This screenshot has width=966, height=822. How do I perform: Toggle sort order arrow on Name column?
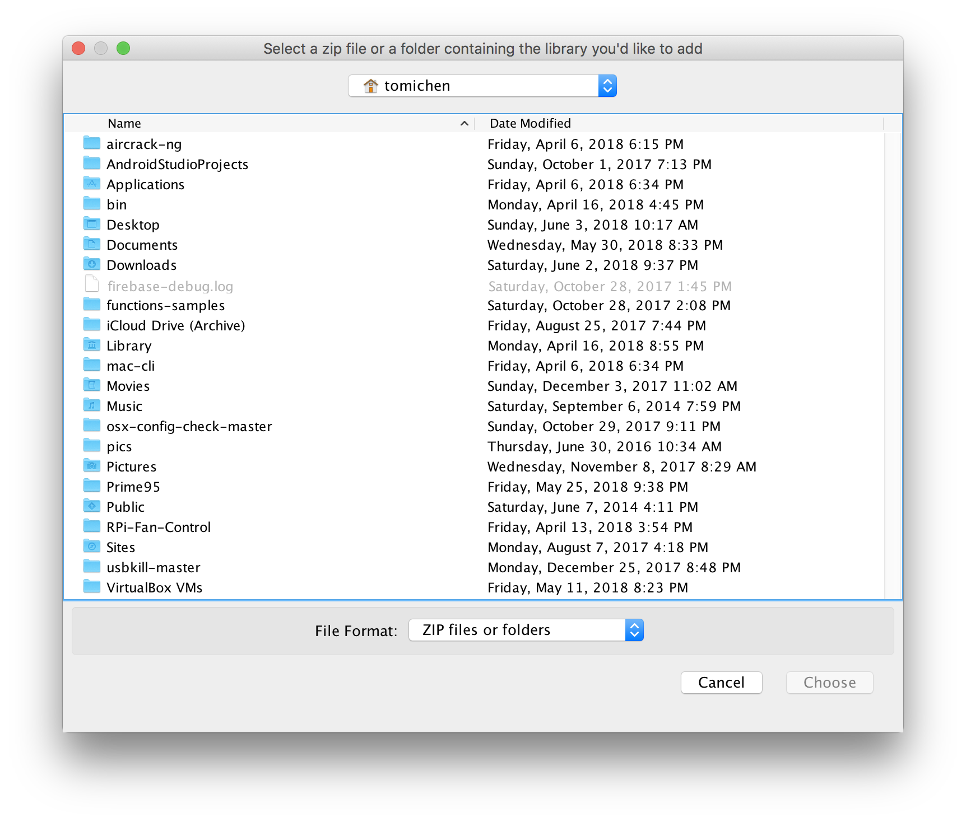point(464,123)
